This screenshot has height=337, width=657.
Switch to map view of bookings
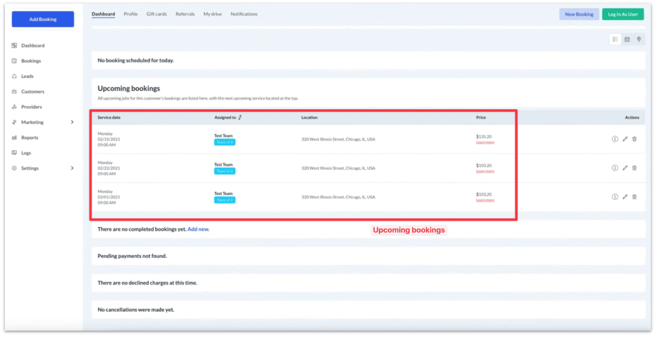point(638,39)
